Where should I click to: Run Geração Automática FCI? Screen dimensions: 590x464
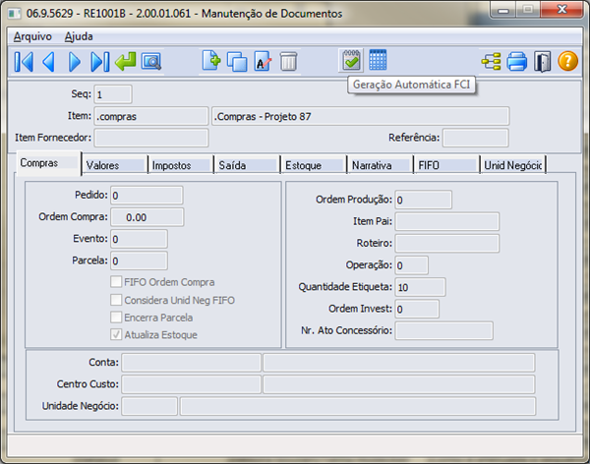[x=351, y=61]
